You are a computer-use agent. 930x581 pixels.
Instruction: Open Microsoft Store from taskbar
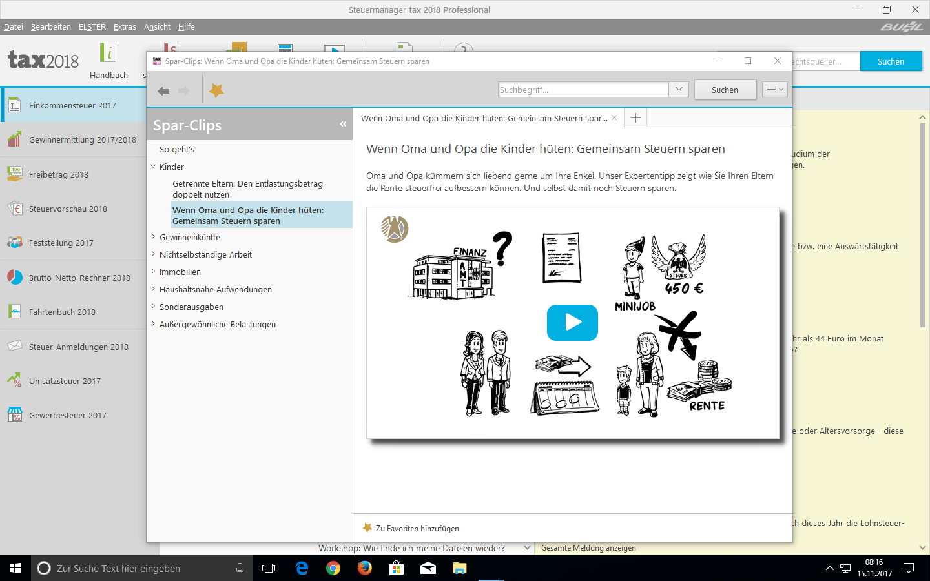[396, 568]
